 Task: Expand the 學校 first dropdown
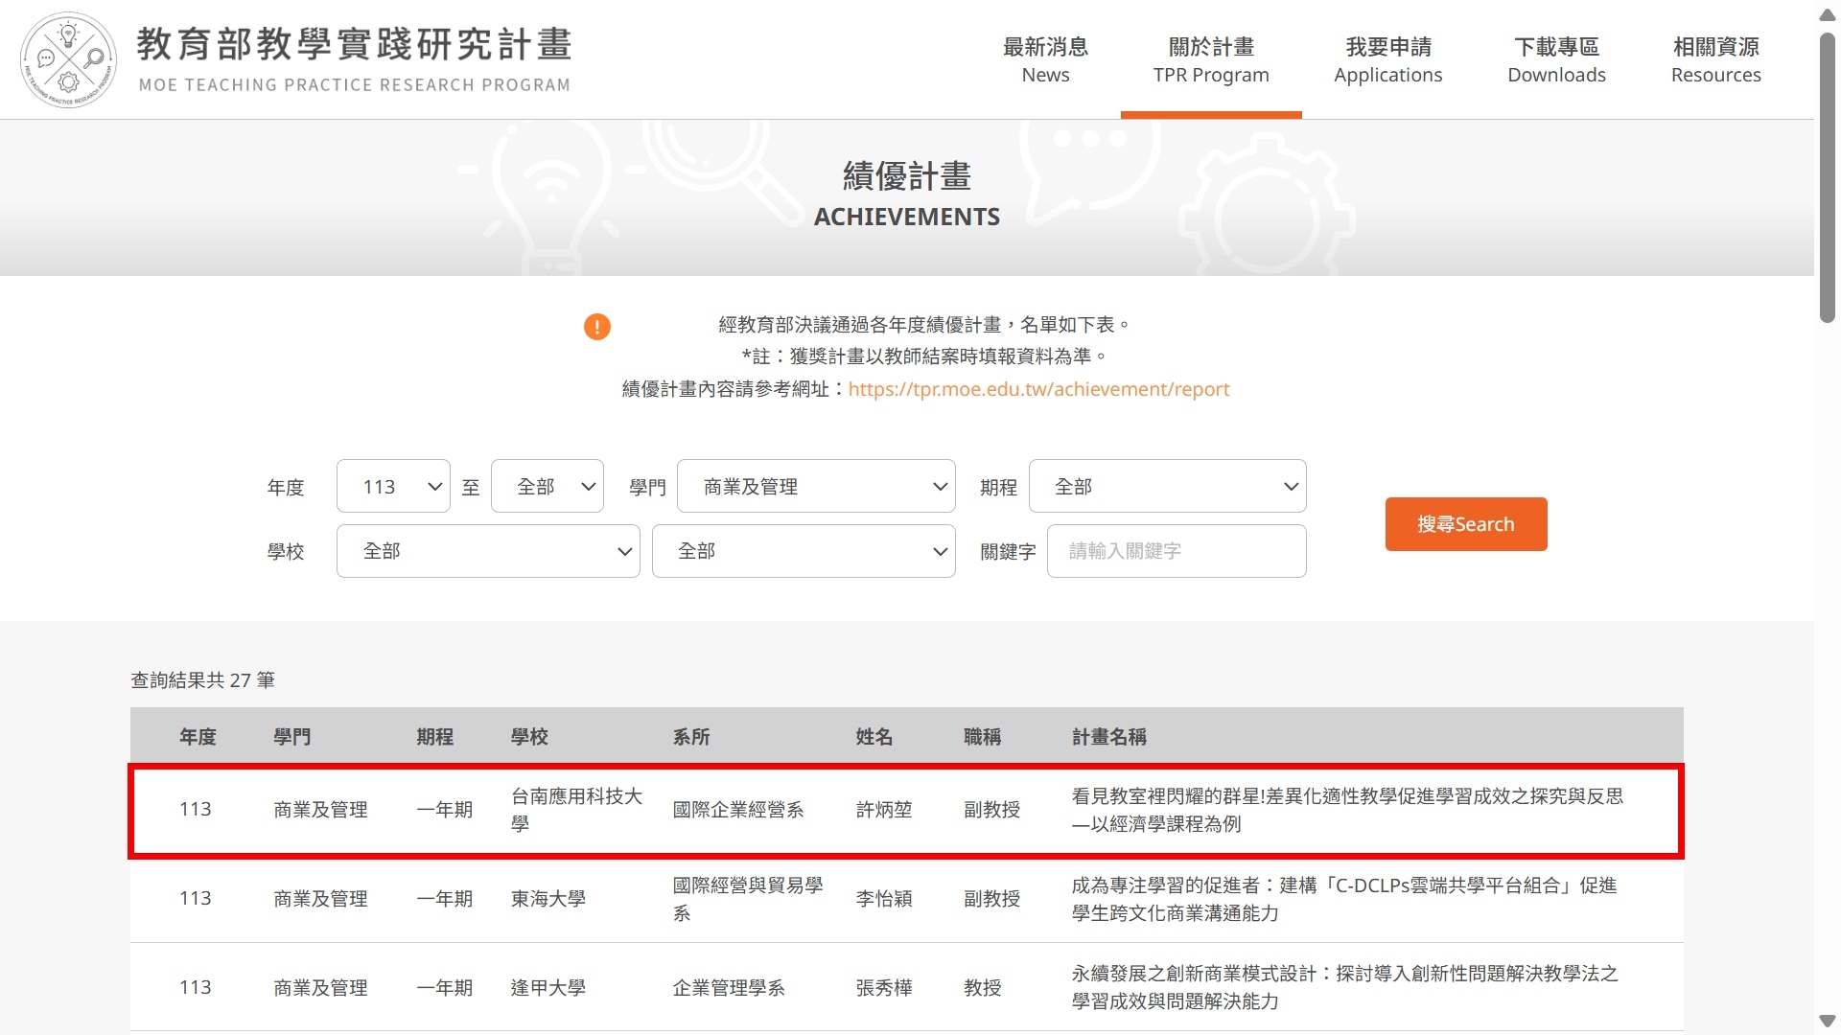click(x=488, y=551)
